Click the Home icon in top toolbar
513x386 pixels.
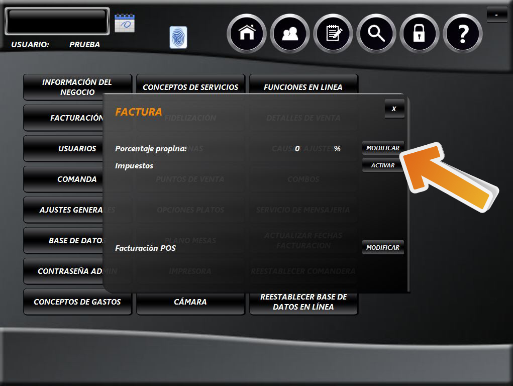point(246,33)
